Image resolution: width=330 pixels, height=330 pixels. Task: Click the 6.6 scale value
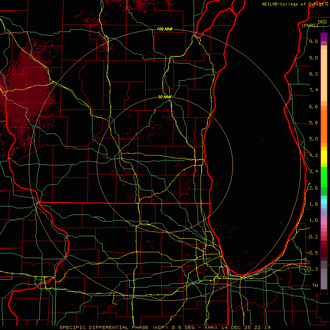tap(313, 106)
